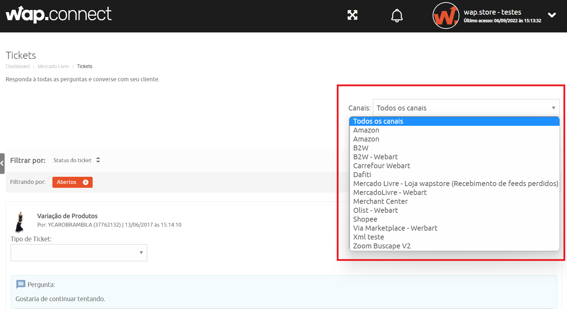Viewport: 567px width, 309px height.
Task: Click the question text 'Gostaria de continuar tentando.'
Action: (60, 299)
